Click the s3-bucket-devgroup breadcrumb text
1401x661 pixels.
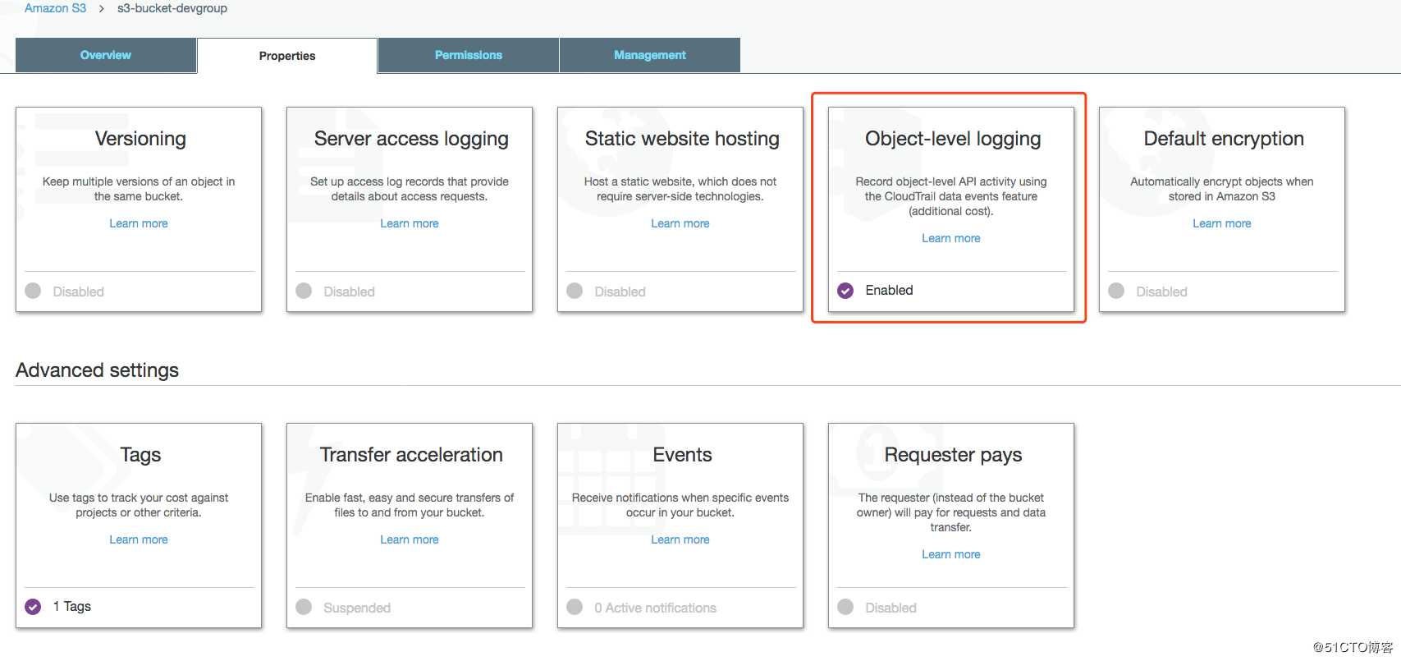[x=172, y=8]
